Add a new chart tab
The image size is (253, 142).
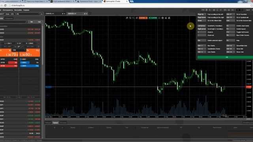tap(90, 13)
